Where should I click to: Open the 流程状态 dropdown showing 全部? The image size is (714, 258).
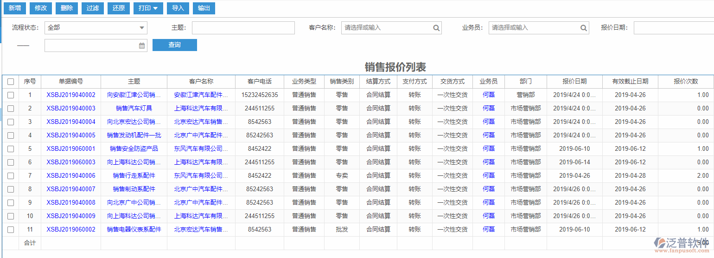pyautogui.click(x=96, y=28)
